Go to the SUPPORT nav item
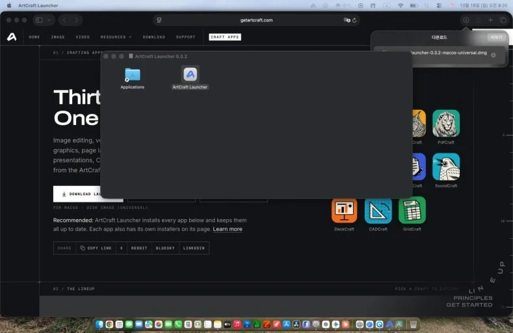 click(x=185, y=37)
